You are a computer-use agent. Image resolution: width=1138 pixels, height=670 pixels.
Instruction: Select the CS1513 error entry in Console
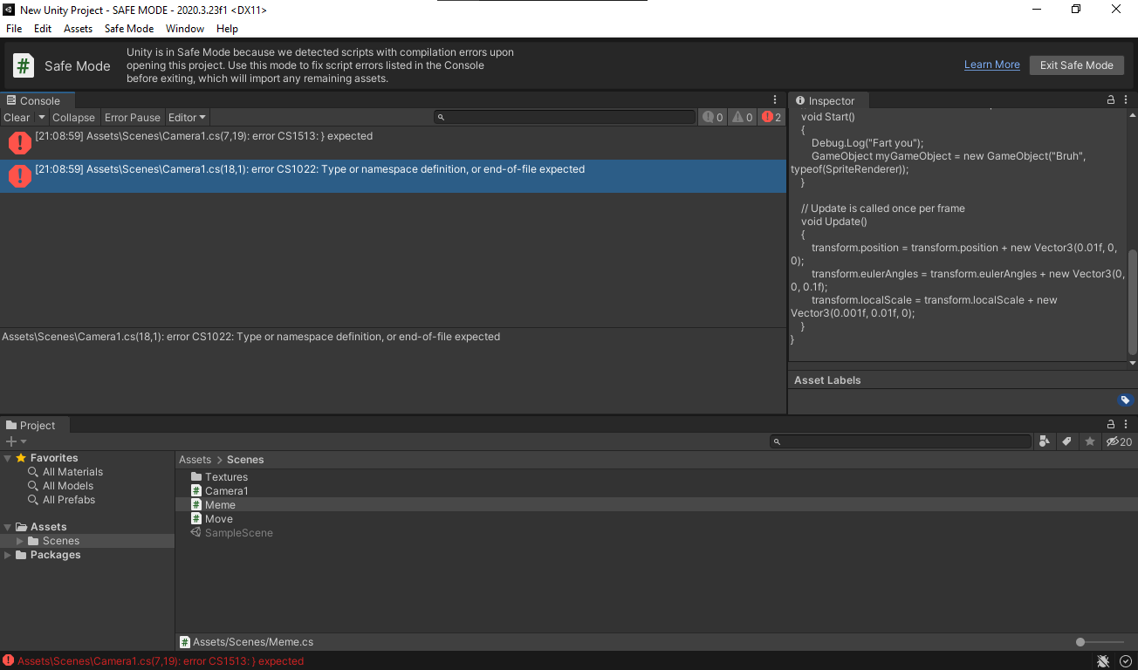pyautogui.click(x=393, y=143)
